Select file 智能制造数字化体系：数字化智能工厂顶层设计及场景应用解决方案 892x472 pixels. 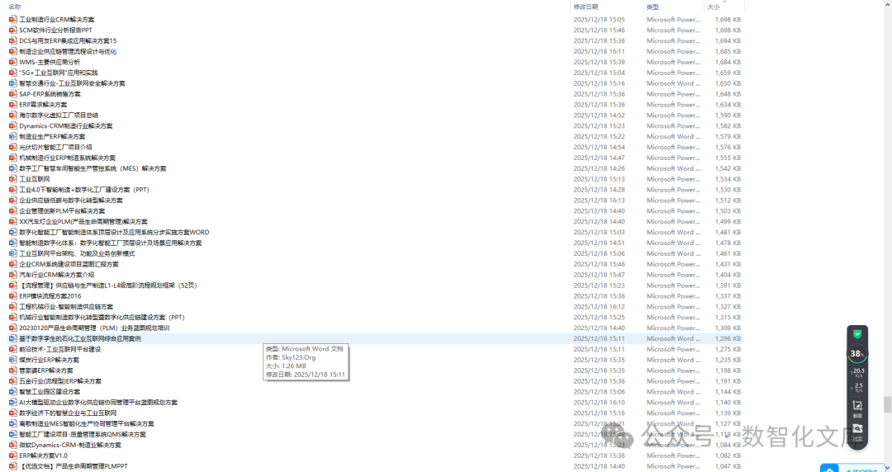(111, 243)
